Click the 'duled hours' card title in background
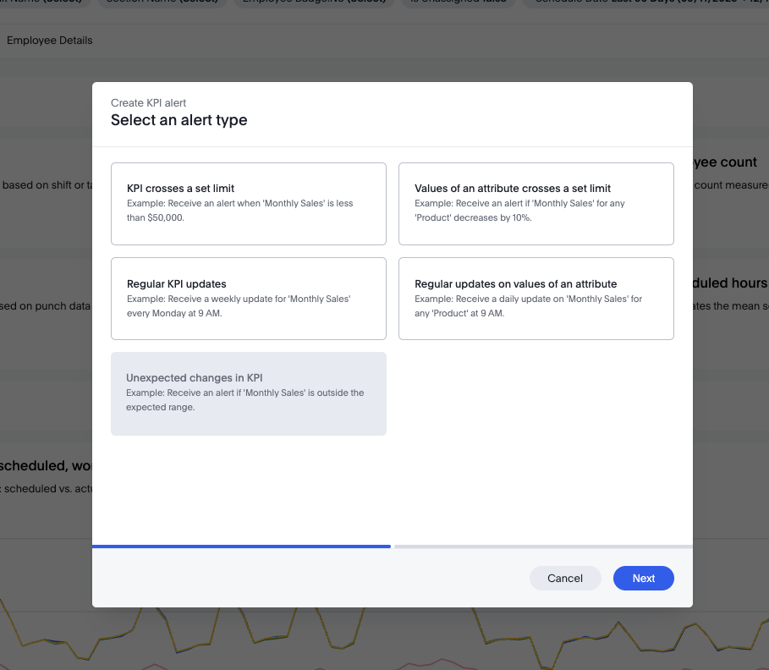 pyautogui.click(x=730, y=283)
